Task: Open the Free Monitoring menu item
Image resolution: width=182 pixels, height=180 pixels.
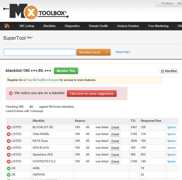Action: pyautogui.click(x=158, y=26)
